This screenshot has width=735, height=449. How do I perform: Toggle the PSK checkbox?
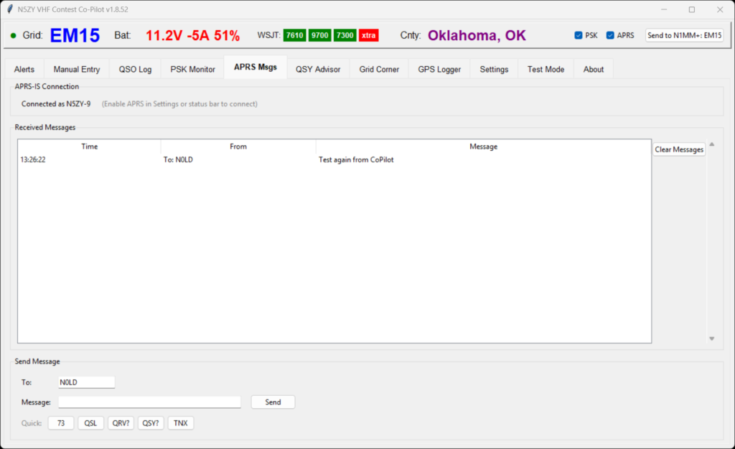(x=579, y=35)
